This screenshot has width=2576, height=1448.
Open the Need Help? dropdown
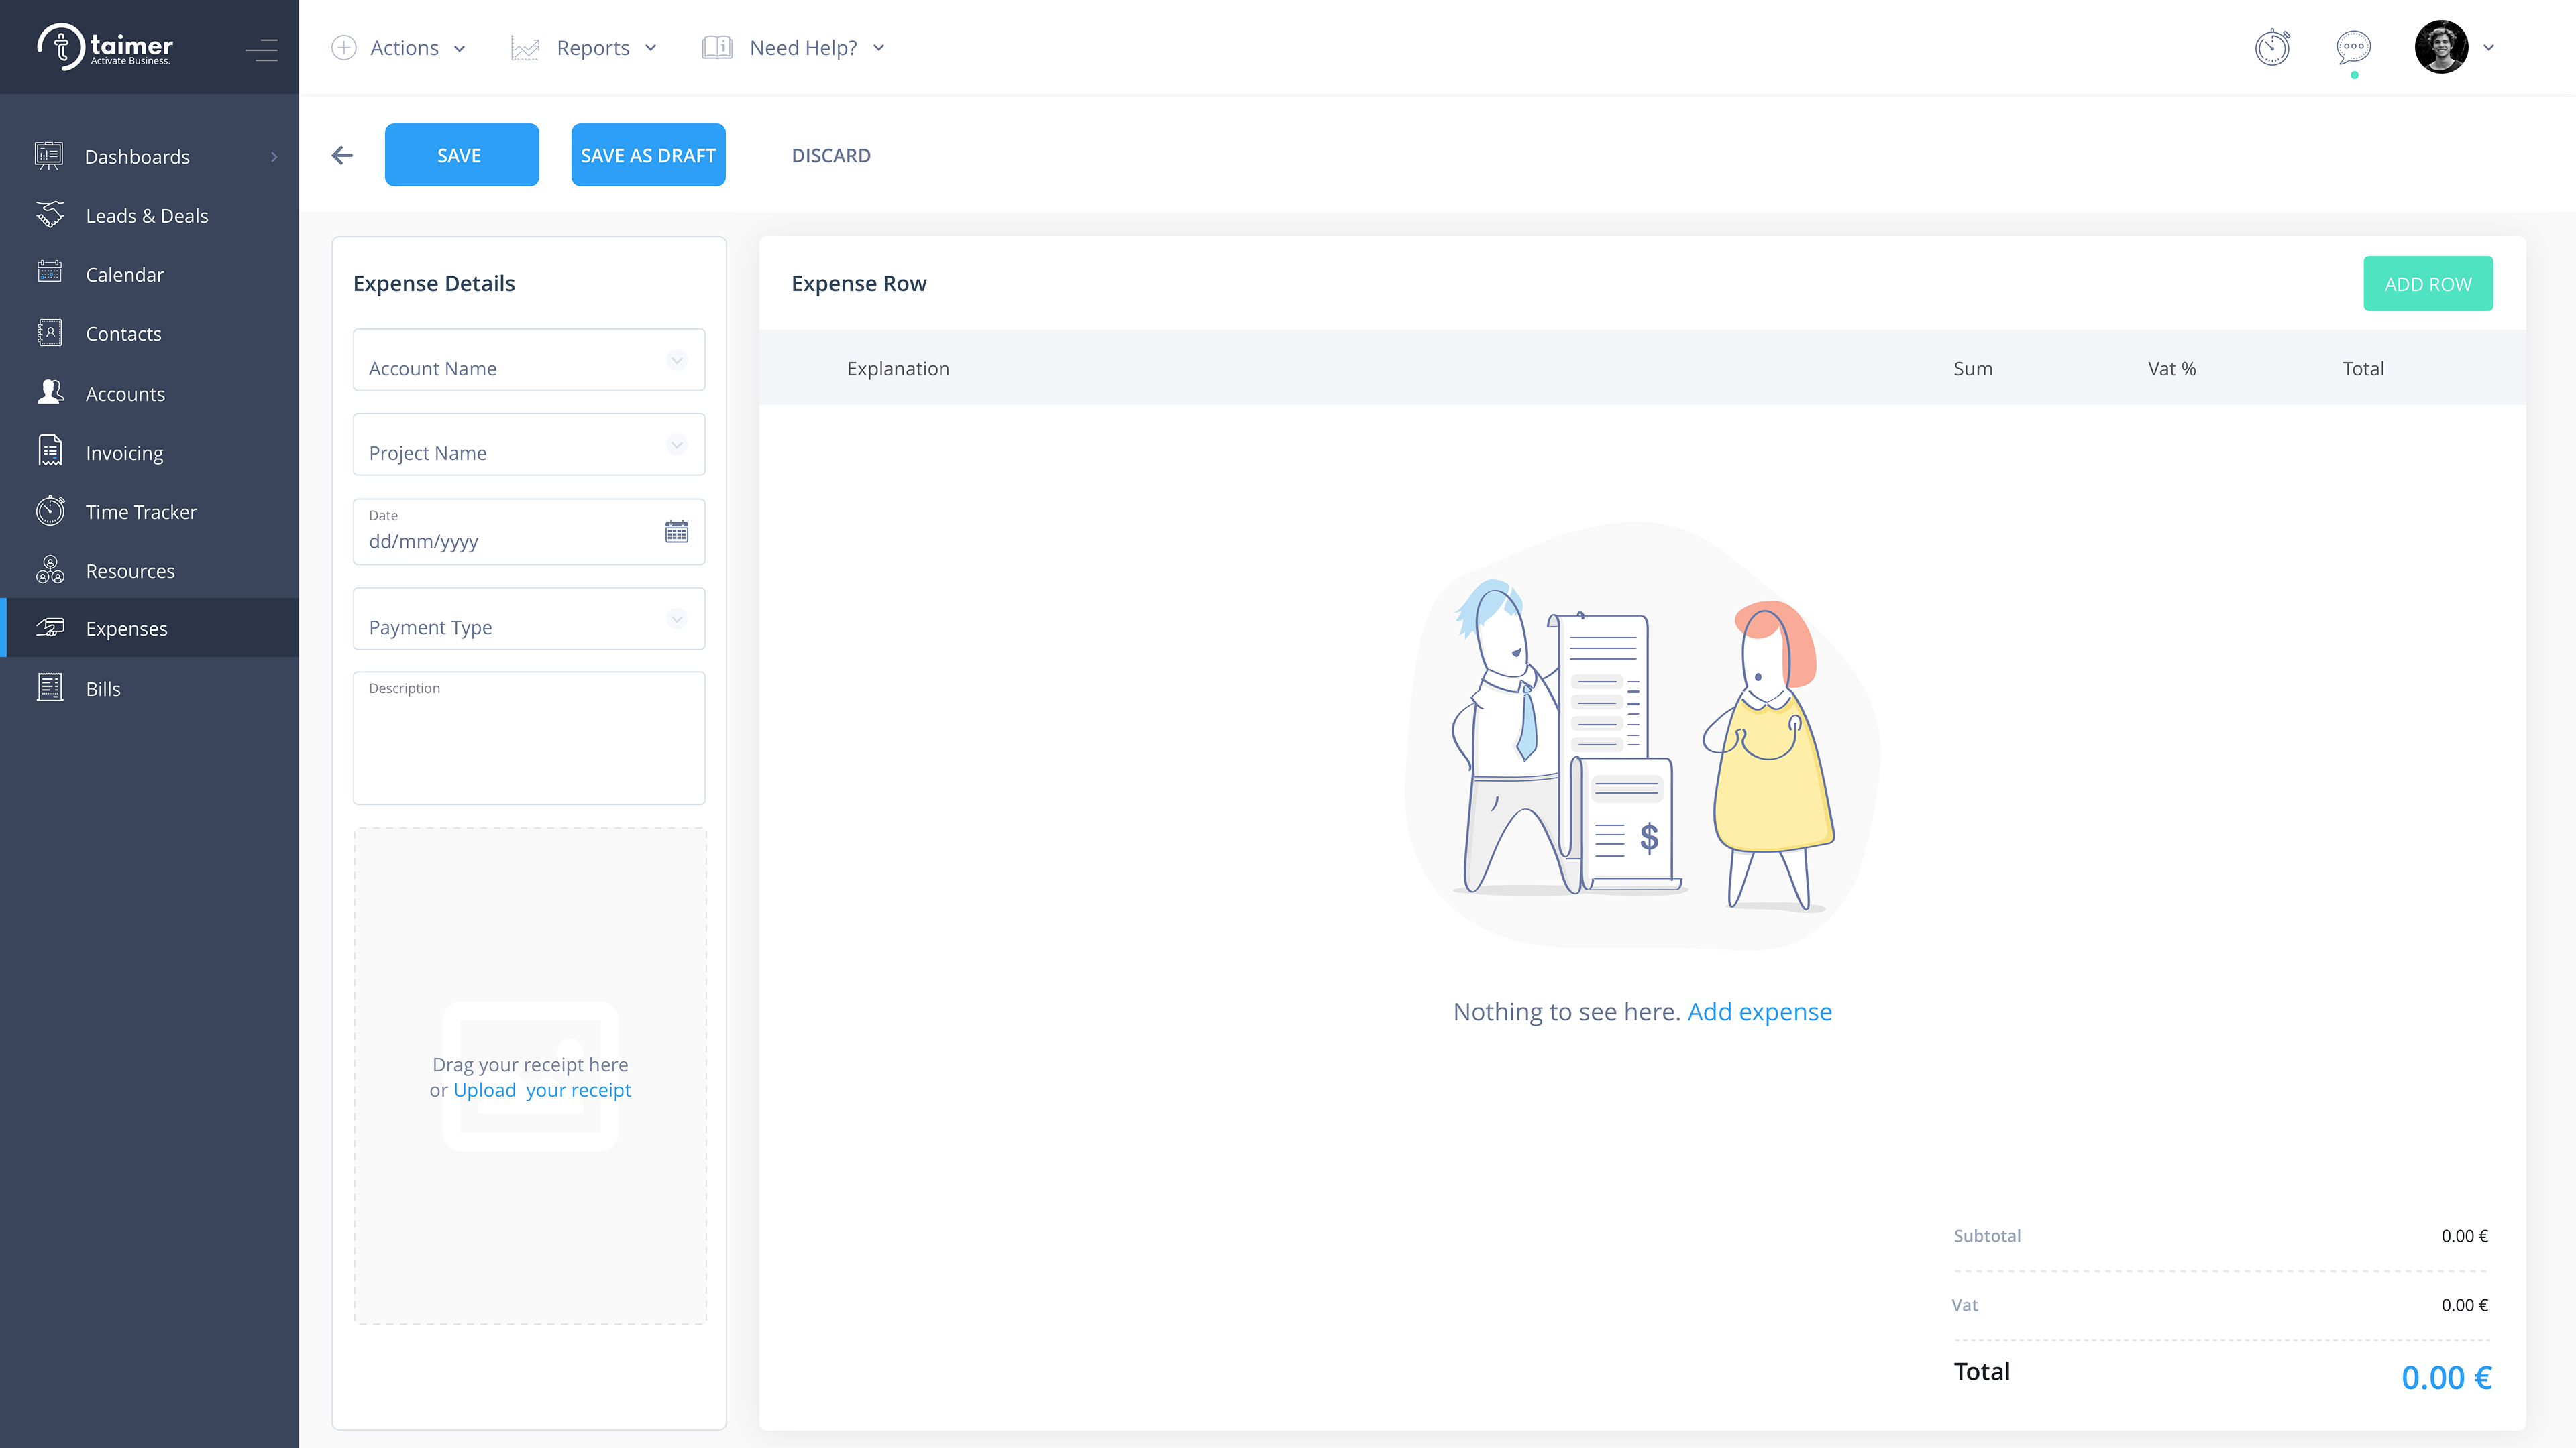[794, 48]
